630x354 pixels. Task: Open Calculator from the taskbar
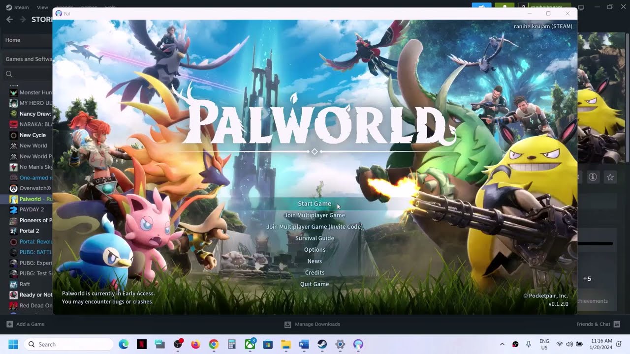click(x=232, y=344)
